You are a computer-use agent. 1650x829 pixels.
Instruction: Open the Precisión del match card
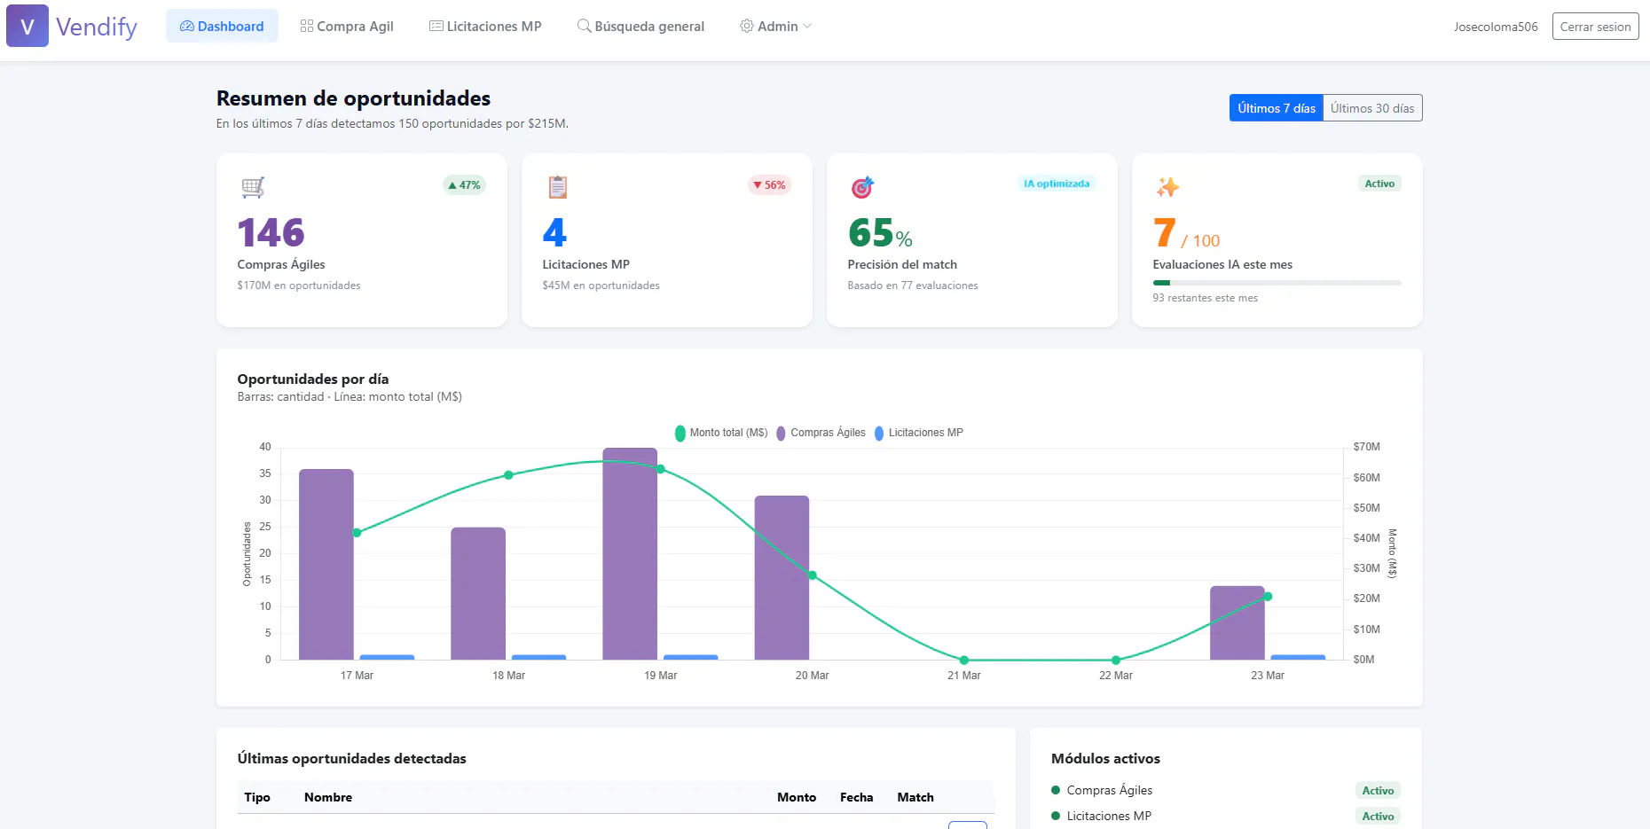pos(972,240)
